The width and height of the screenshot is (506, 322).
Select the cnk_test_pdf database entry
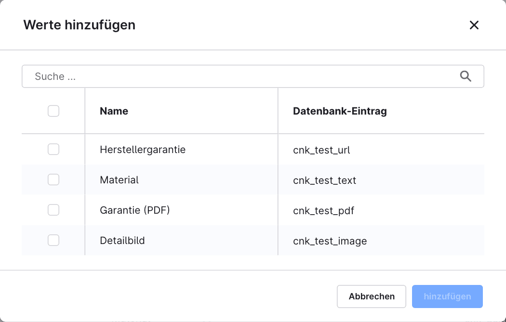pos(324,211)
